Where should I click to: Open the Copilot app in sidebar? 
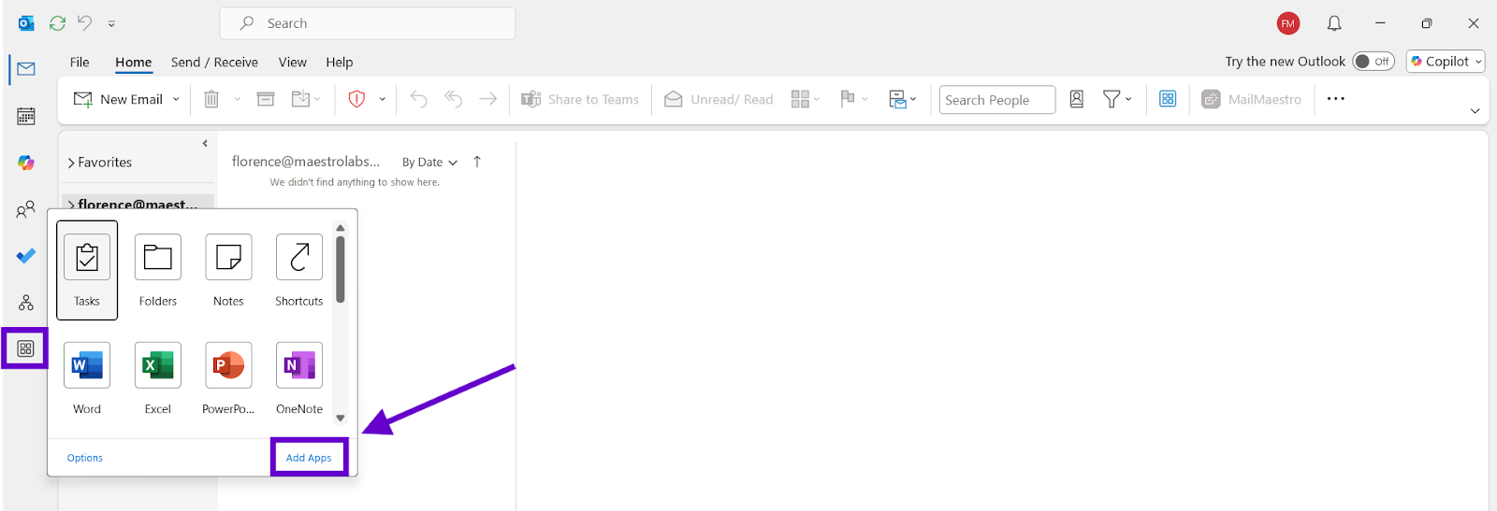[26, 163]
